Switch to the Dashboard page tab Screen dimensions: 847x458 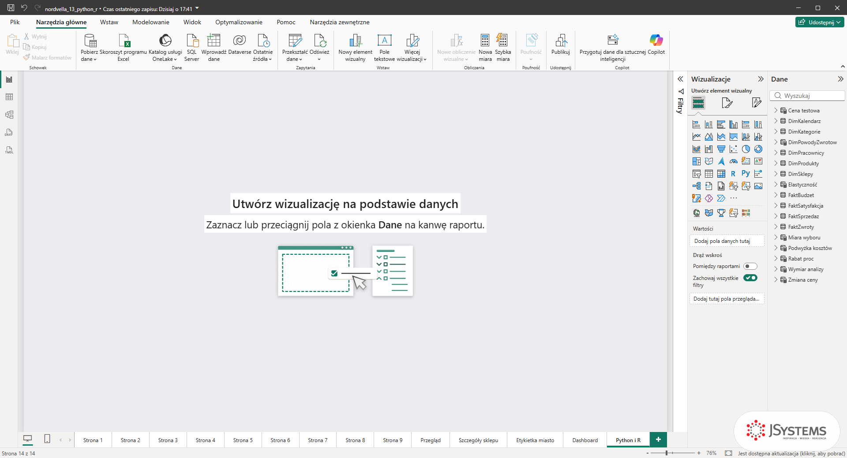click(x=585, y=440)
